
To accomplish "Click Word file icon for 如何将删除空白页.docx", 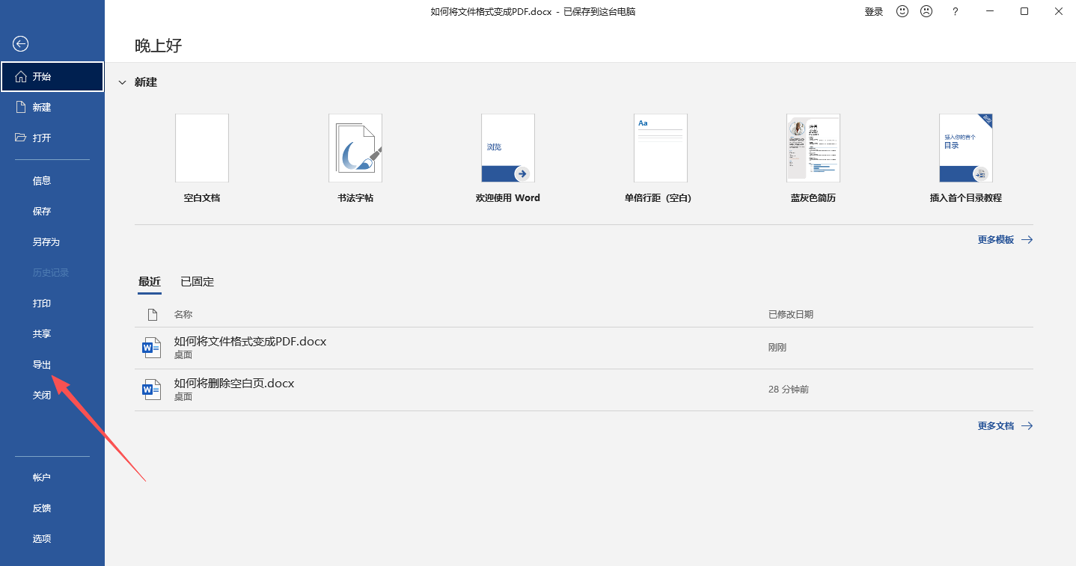I will pyautogui.click(x=152, y=390).
